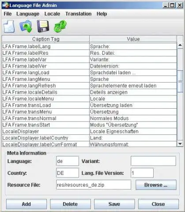Click the table scrollbar down arrow

pos(180,144)
